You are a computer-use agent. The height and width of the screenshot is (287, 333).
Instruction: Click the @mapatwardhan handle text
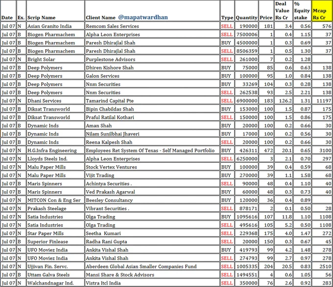coord(143,17)
